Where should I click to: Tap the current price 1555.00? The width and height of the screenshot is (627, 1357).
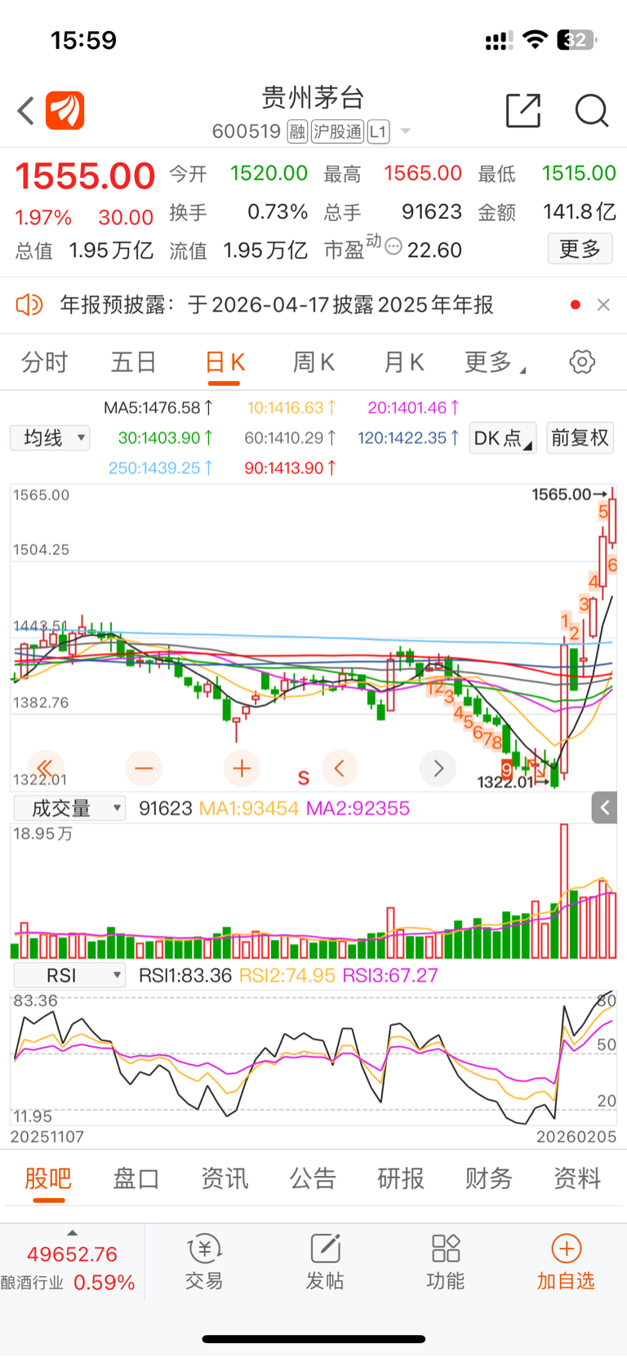click(x=85, y=176)
